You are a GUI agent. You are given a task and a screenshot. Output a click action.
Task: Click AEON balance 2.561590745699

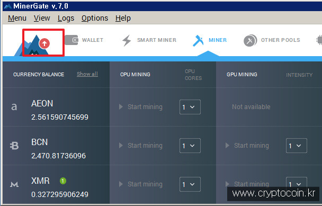(x=60, y=117)
